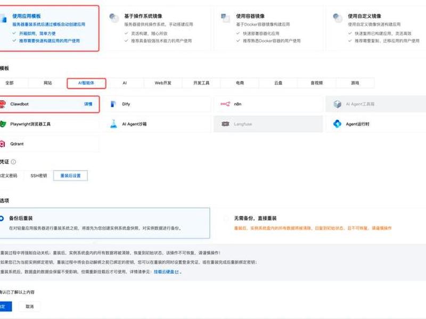
Task: Click the 使用自定义镜像 card icon
Action: [338, 18]
